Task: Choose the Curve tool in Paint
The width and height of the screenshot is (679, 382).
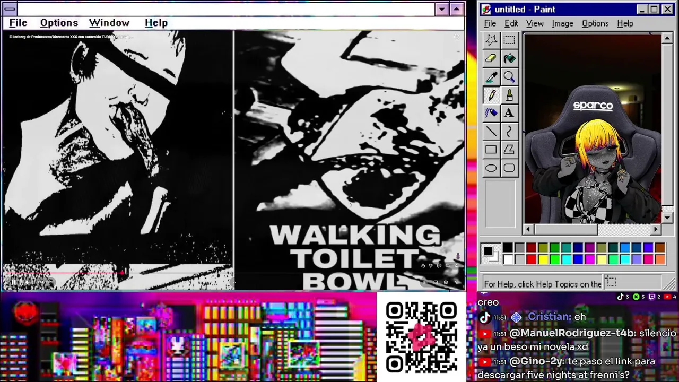Action: pyautogui.click(x=509, y=132)
